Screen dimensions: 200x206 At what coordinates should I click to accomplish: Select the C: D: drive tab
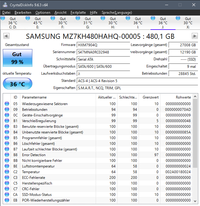[13, 23]
